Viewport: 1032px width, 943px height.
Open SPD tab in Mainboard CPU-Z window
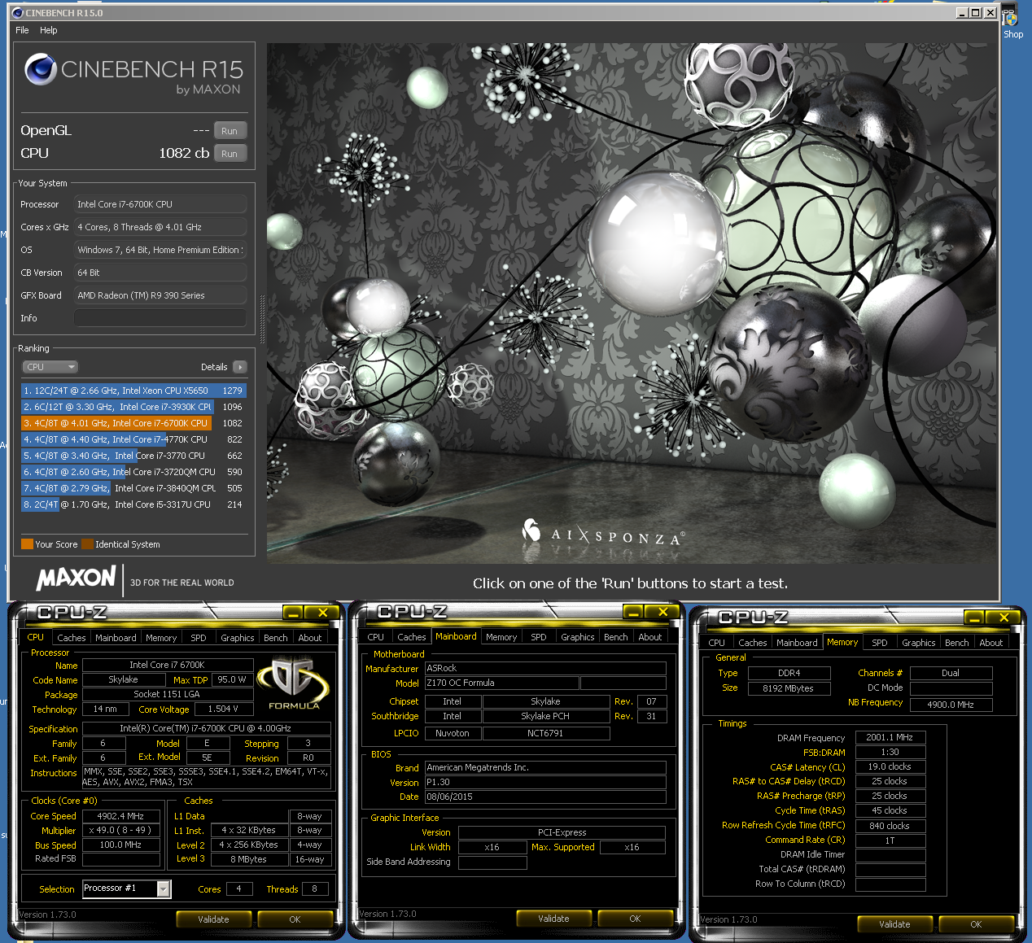click(539, 637)
